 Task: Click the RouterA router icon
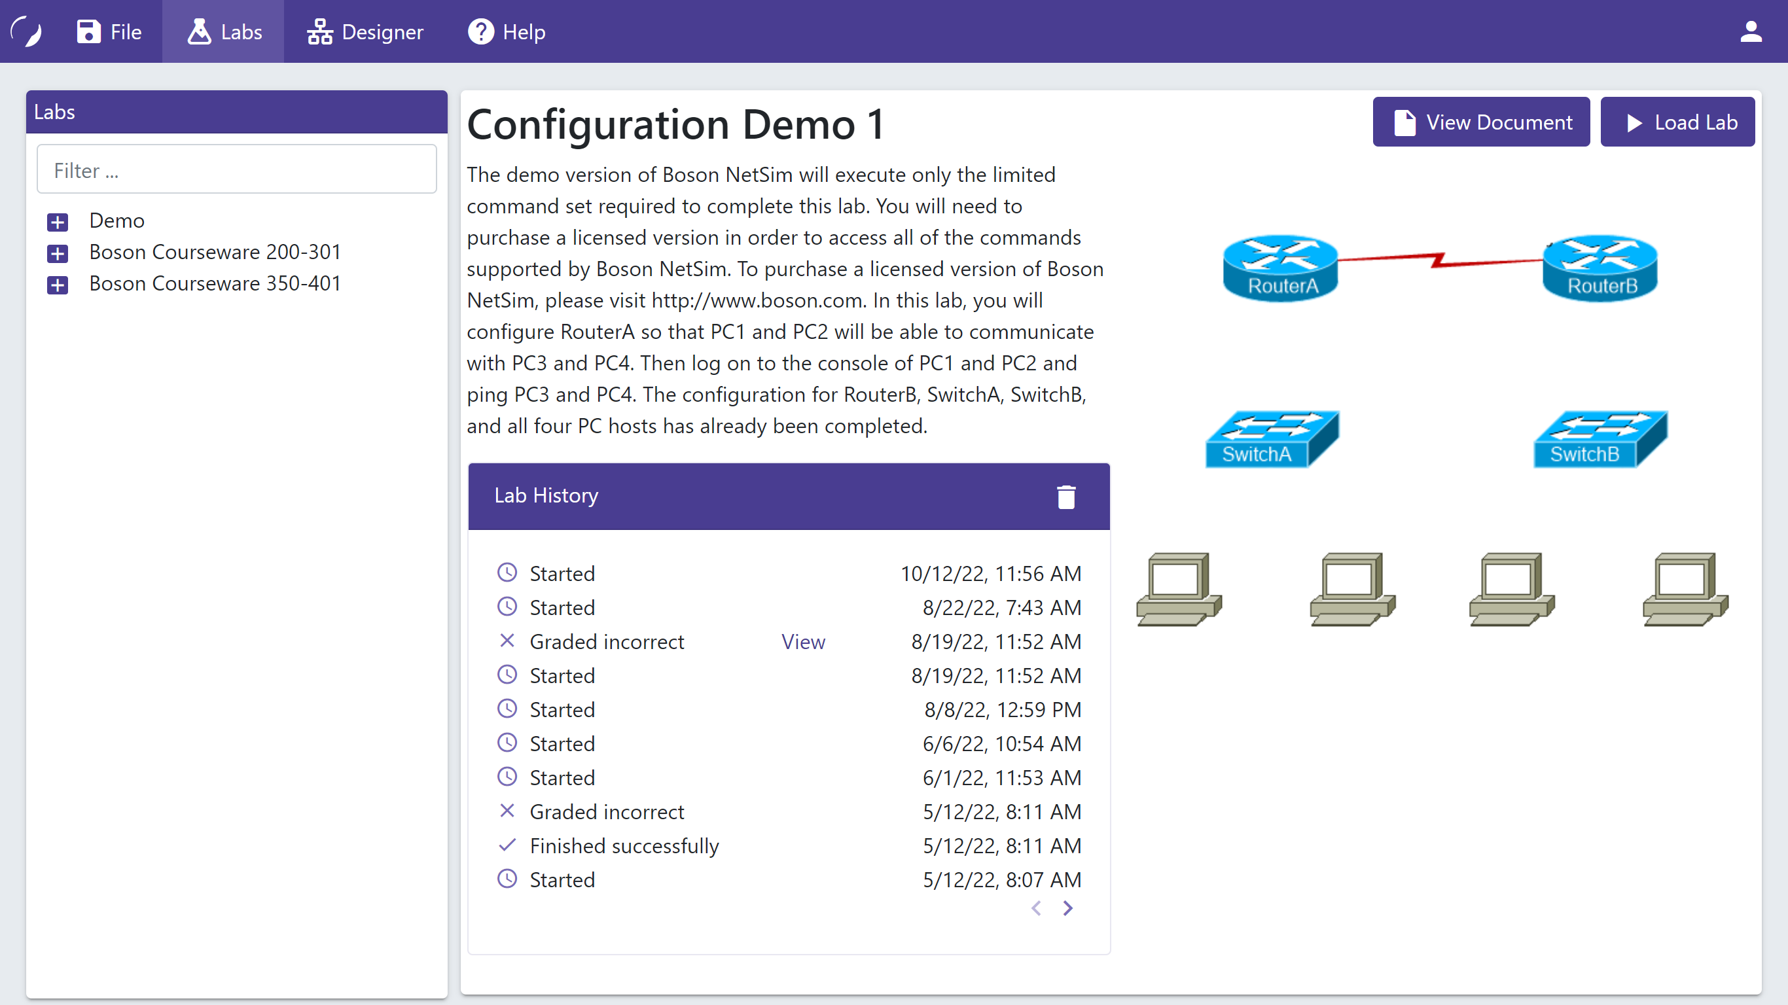click(1281, 267)
